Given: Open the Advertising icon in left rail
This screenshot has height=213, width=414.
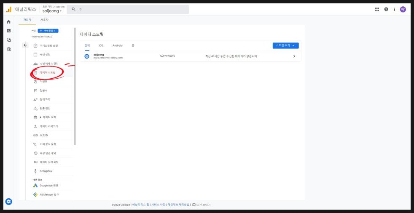Looking at the screenshot, I should point(9,49).
